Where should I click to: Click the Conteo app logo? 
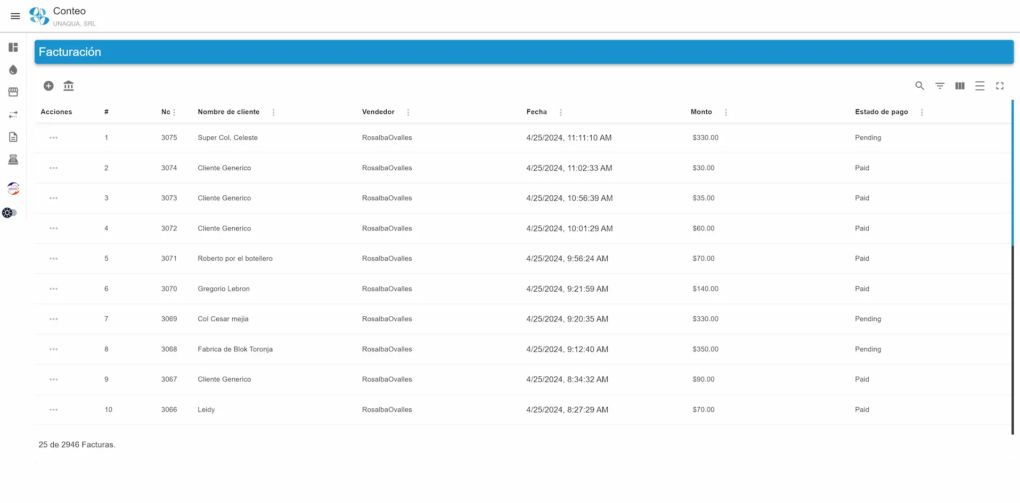point(39,16)
